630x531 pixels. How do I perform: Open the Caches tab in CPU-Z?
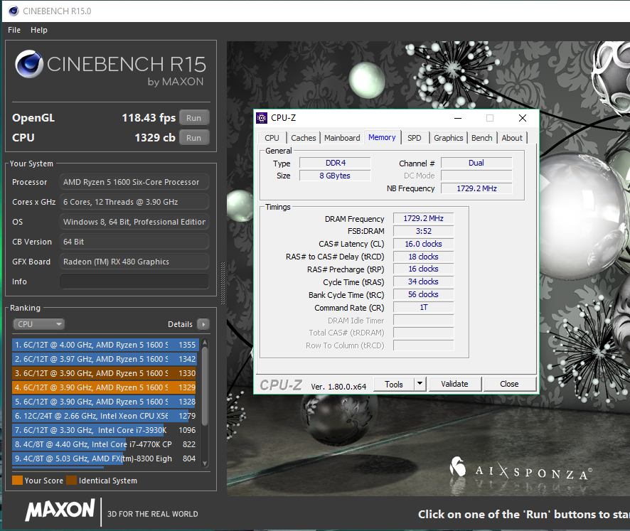click(x=304, y=138)
